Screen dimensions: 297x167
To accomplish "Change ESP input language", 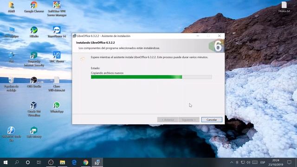I will [263, 162].
